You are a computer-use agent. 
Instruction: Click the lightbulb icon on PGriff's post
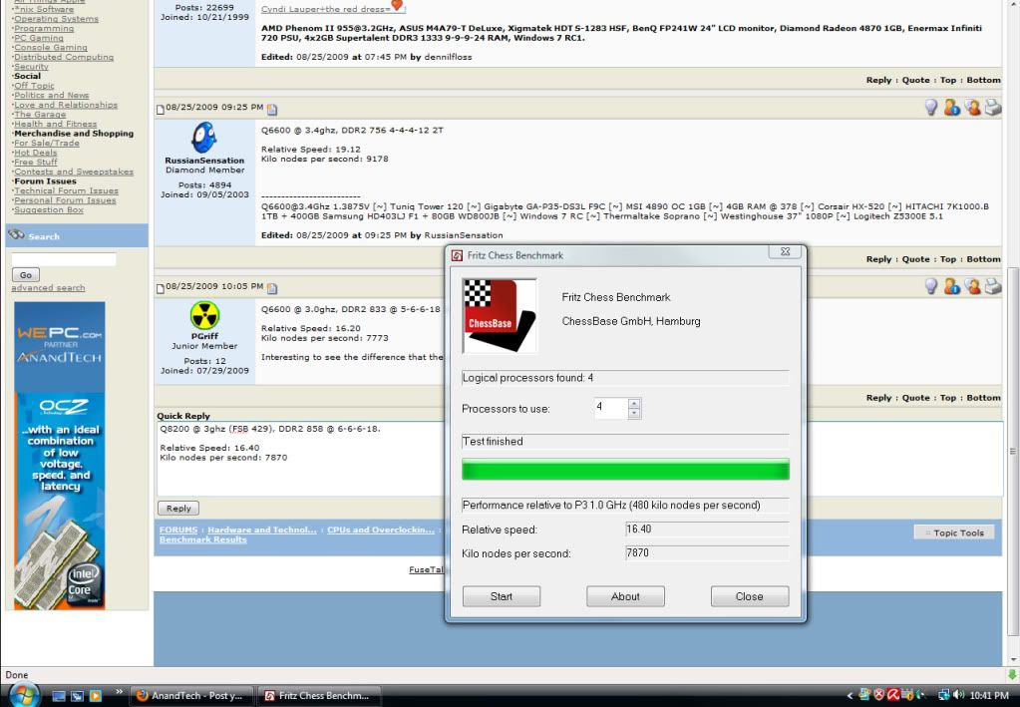coord(931,286)
